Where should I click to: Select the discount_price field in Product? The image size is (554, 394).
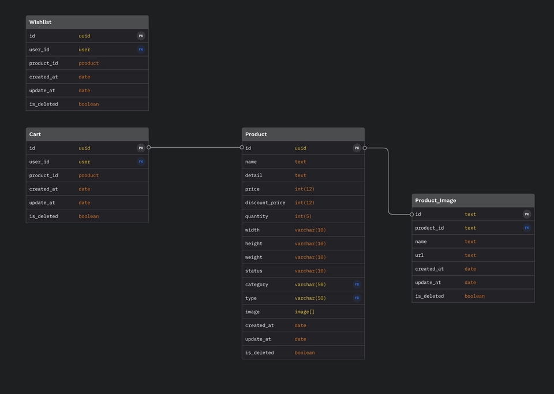(303, 202)
